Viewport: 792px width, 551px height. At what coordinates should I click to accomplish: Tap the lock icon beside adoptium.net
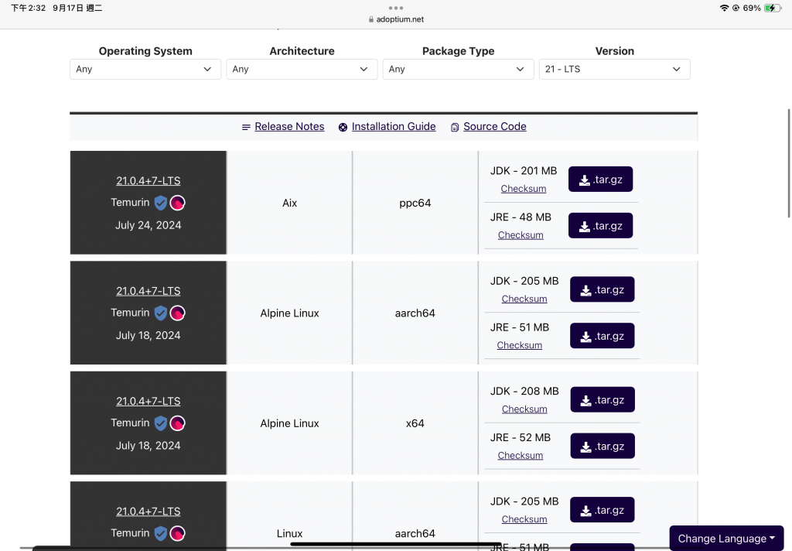[x=371, y=20]
